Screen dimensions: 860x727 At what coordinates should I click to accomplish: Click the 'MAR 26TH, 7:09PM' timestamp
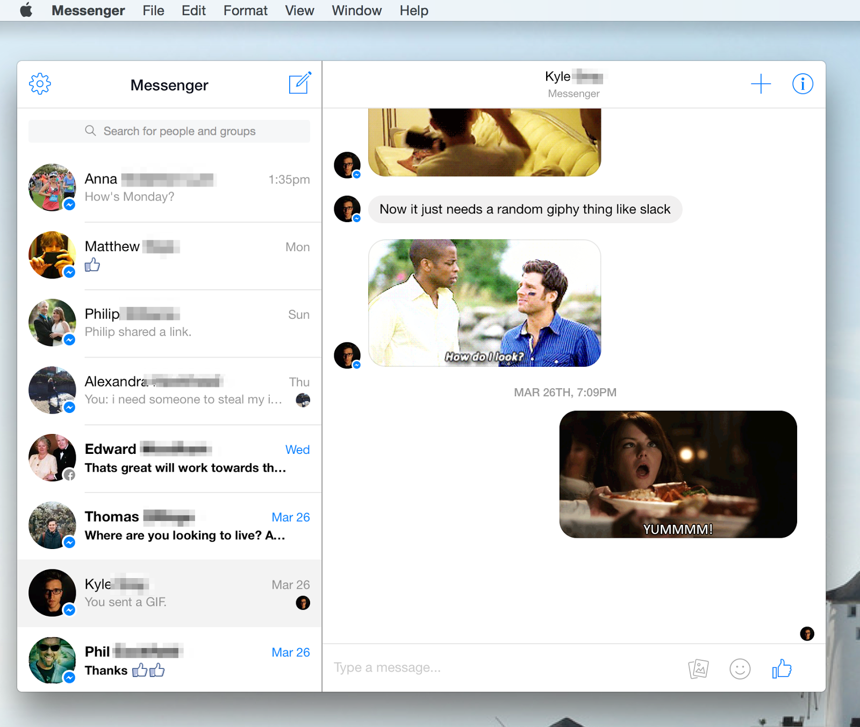pos(565,393)
